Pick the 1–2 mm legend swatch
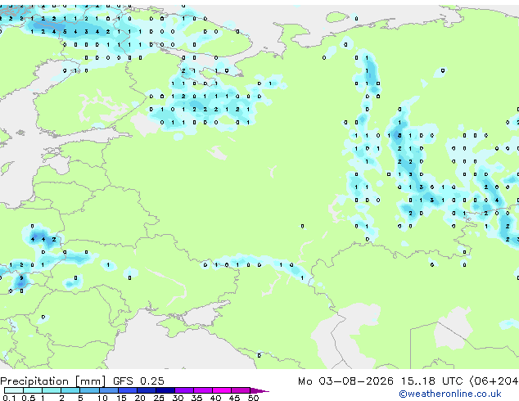 [x=52, y=390]
